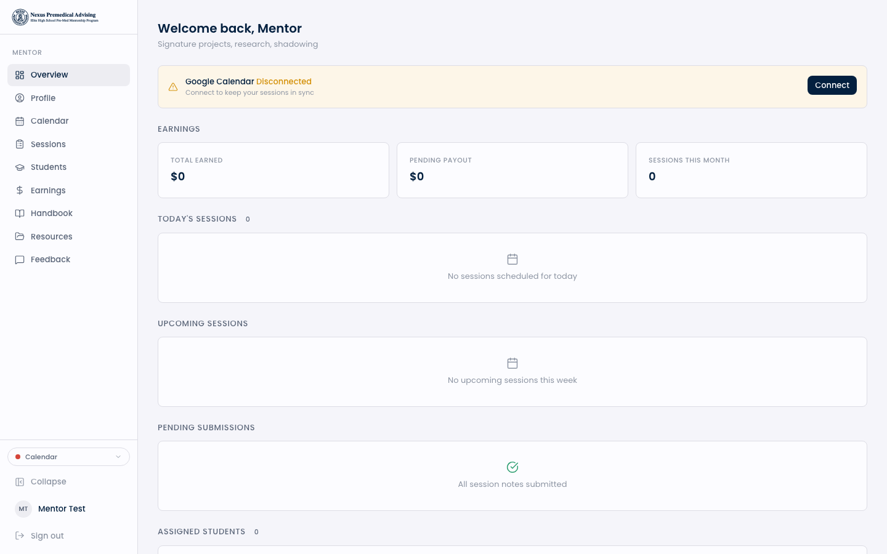Click the Feedback speech bubble icon
This screenshot has width=887, height=554.
point(20,260)
